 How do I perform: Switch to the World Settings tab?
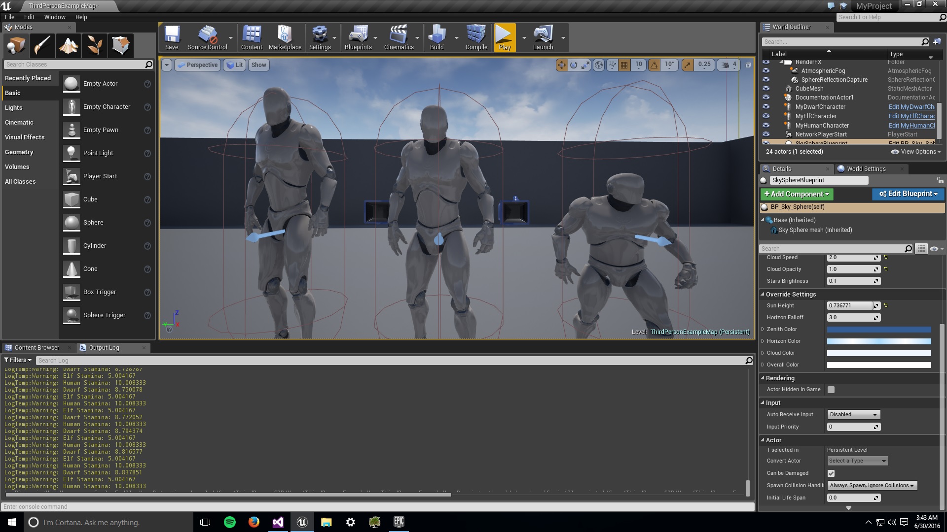[866, 169]
